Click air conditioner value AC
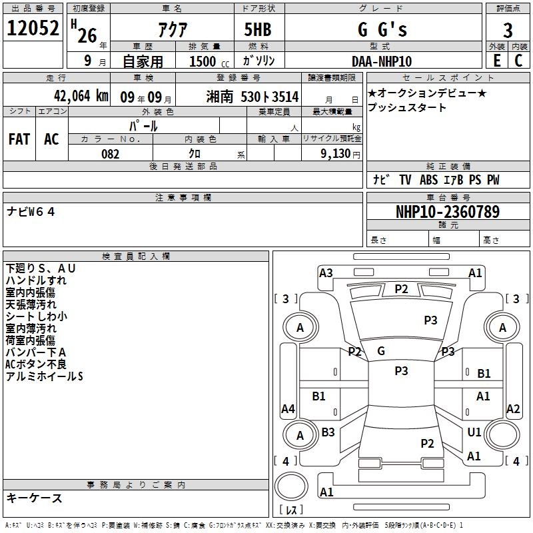Viewport: 533px width, 533px height. coord(52,139)
